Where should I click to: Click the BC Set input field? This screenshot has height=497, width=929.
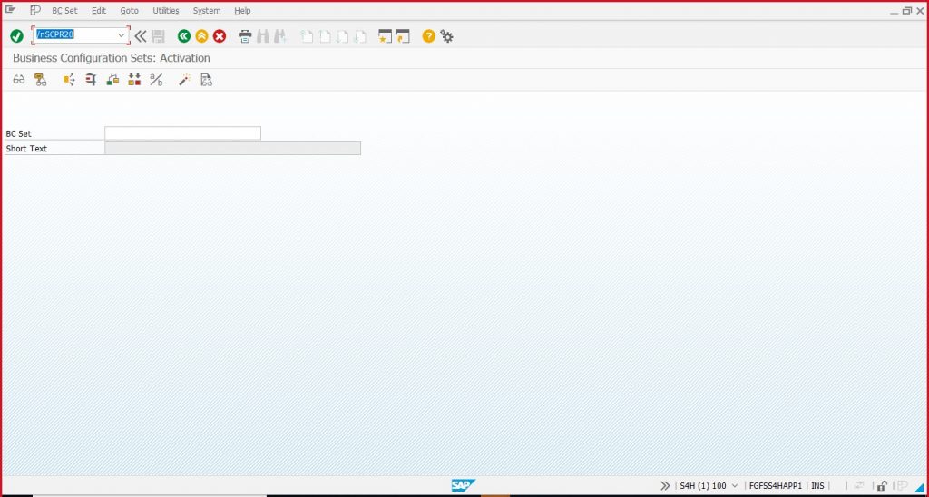pyautogui.click(x=182, y=133)
